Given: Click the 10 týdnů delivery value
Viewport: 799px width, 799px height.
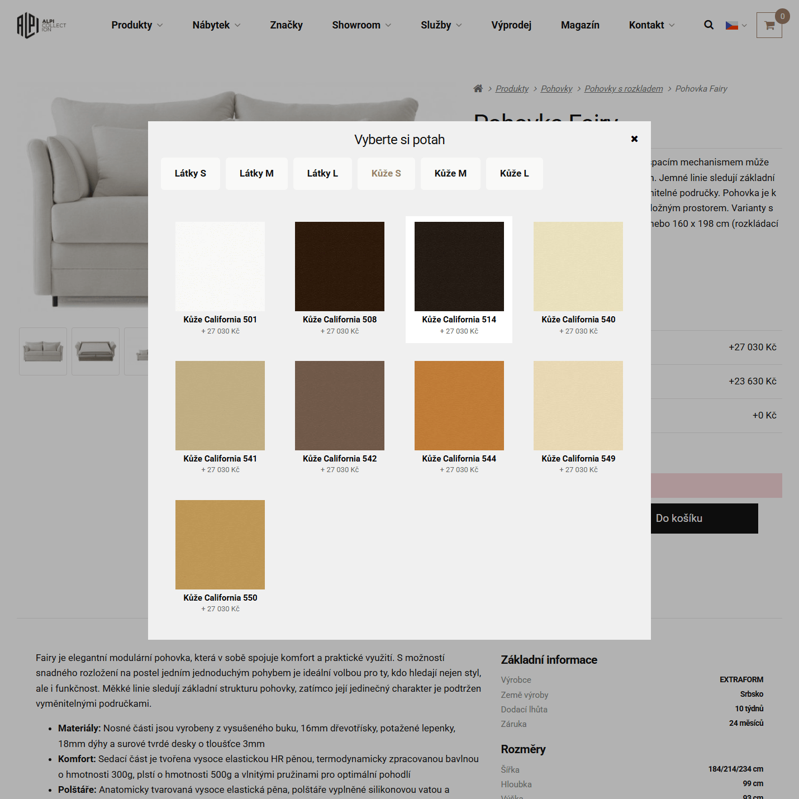Looking at the screenshot, I should click(749, 708).
